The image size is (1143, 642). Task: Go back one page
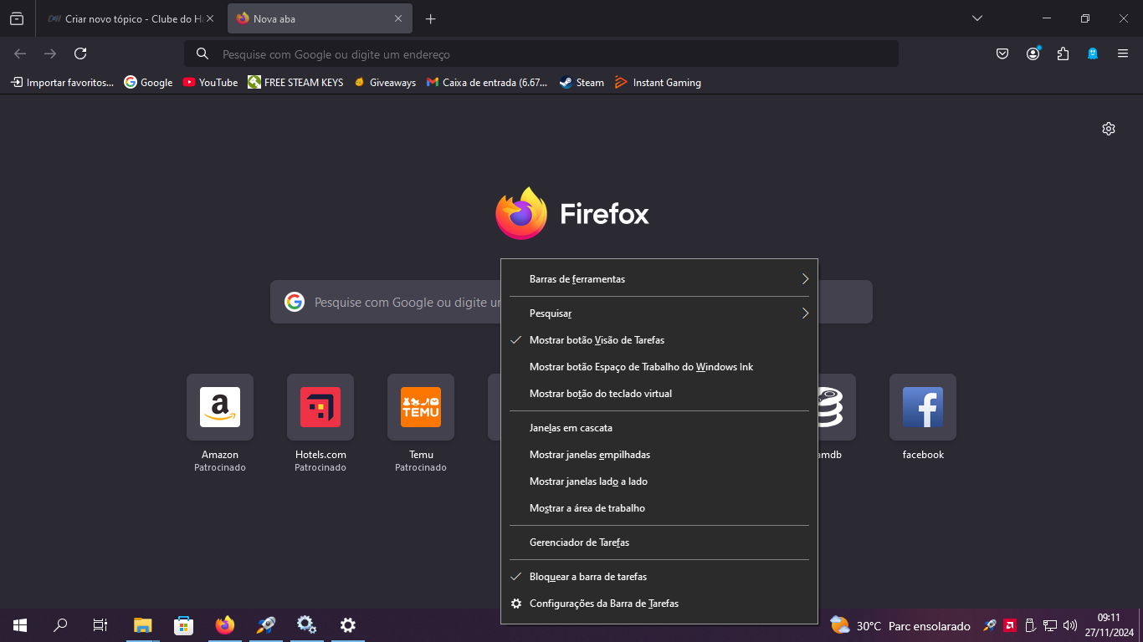(x=20, y=53)
